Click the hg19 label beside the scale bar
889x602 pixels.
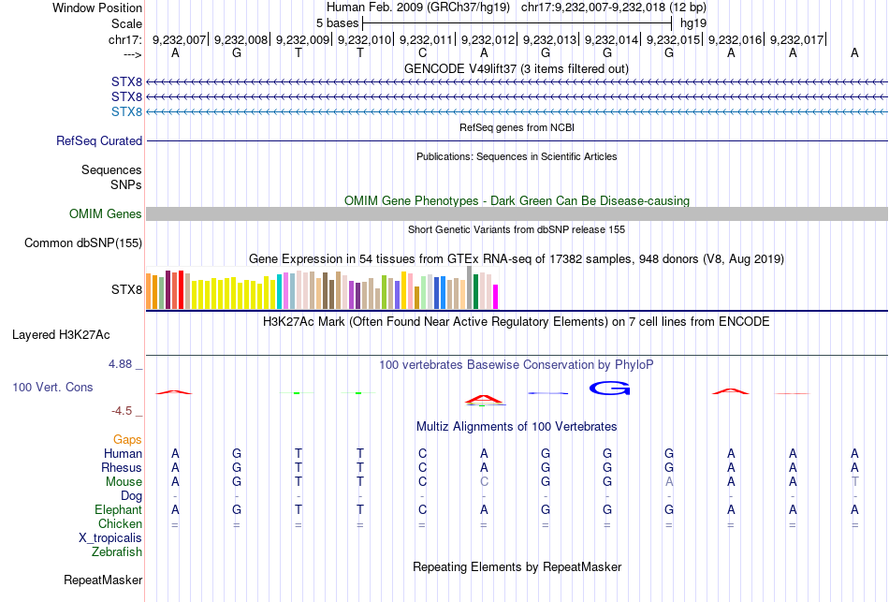(x=693, y=23)
